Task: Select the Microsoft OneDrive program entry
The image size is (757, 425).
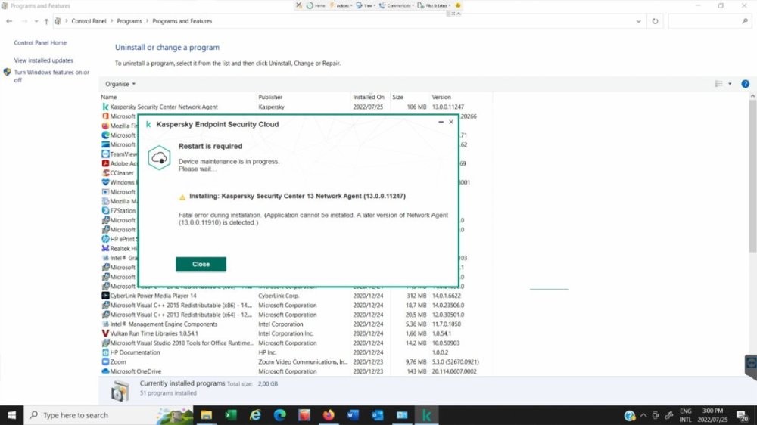Action: 295,371
